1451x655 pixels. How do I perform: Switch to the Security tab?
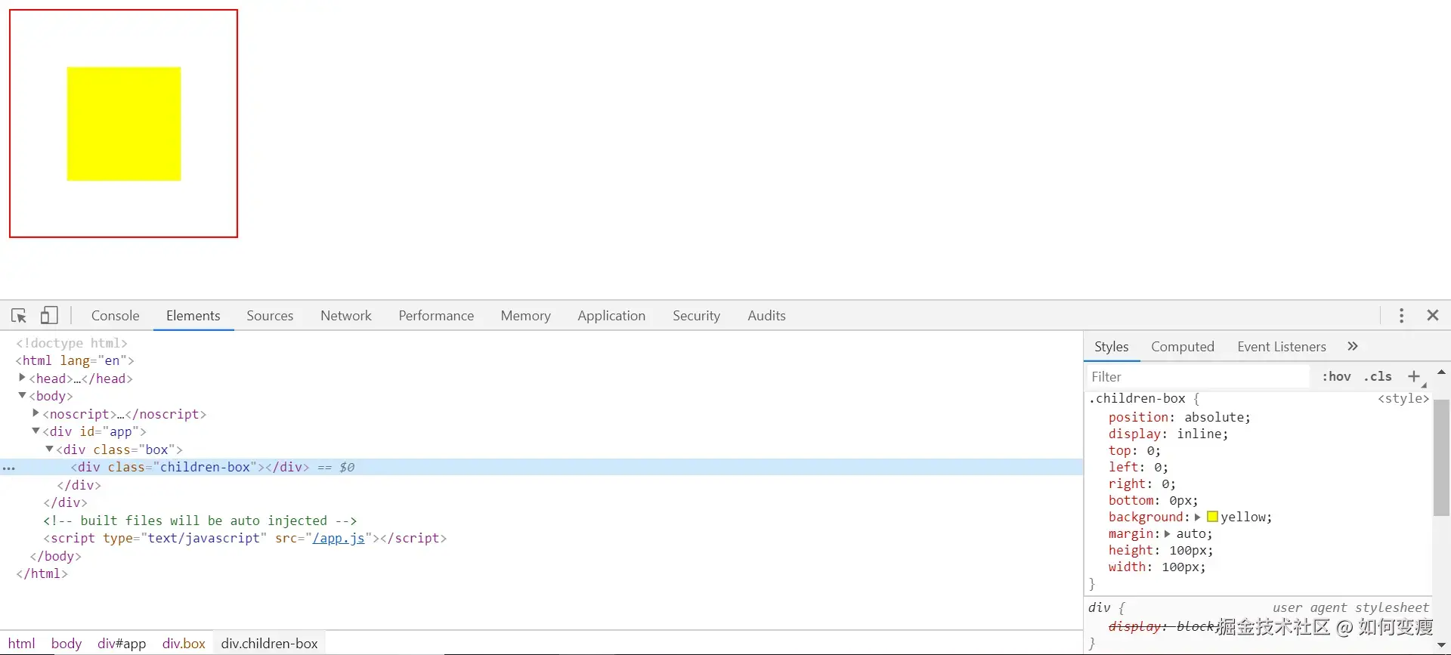(x=696, y=316)
